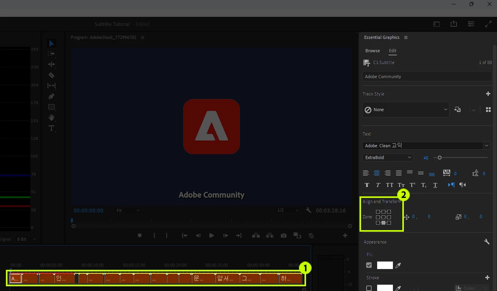Screen dimensions: 497x291
Task: Open the Essential Graphics panel menu
Action: 406,37
